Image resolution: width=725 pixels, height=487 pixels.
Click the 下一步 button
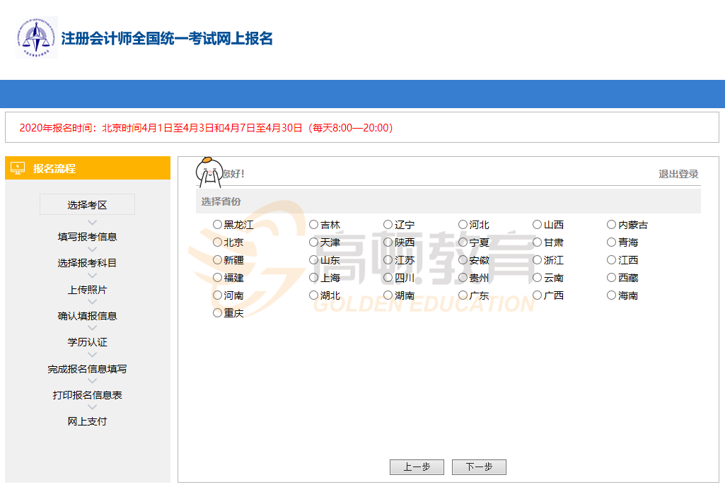479,467
